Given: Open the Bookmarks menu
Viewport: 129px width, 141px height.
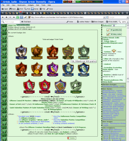Looking at the screenshot, I should coord(21,5).
